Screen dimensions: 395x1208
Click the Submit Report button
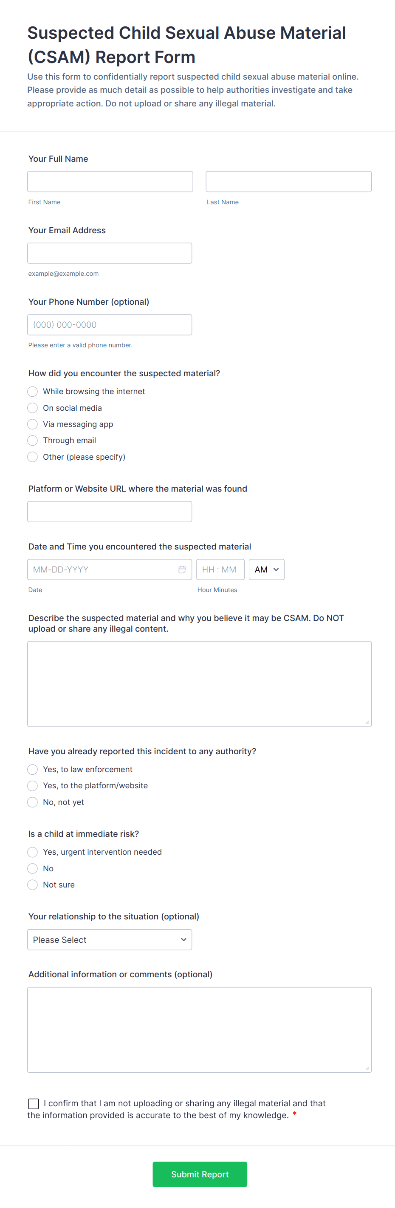200,1174
